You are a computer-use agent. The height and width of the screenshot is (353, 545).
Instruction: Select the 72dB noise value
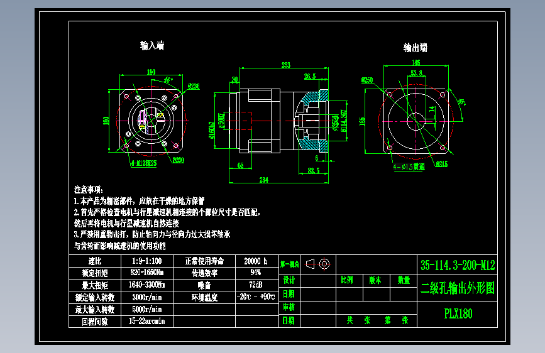coord(255,285)
